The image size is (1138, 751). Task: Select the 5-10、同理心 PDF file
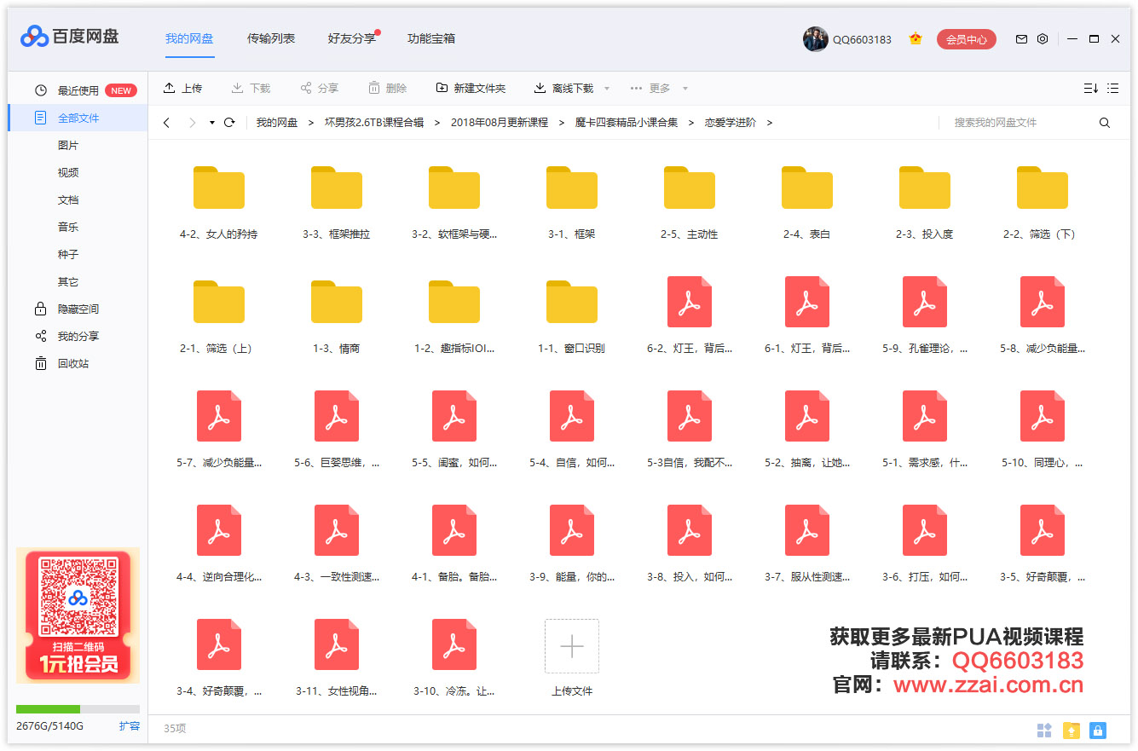1043,416
